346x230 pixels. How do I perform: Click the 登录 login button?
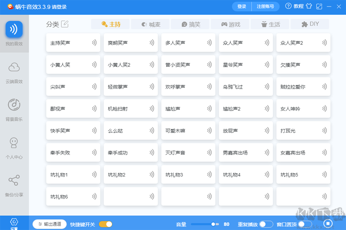click(x=242, y=6)
